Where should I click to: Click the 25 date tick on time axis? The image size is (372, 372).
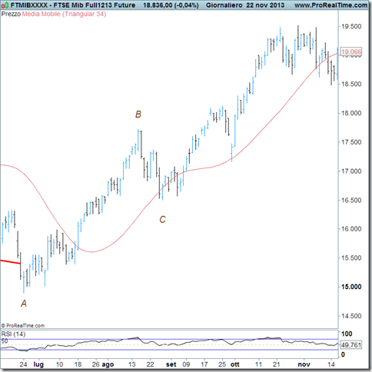[222, 364]
